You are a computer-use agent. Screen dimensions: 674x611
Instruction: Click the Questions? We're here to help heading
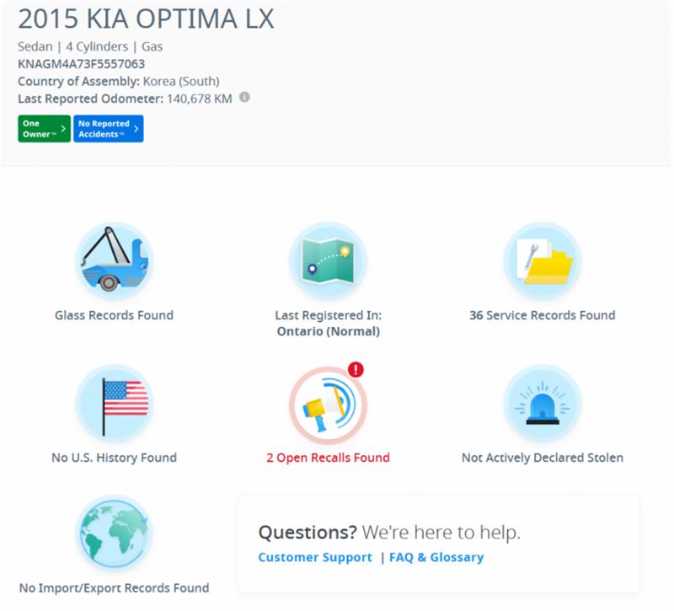tap(389, 533)
